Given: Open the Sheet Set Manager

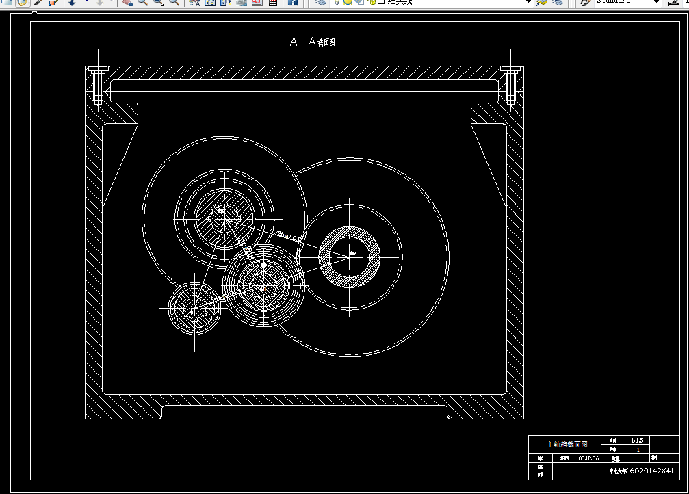Looking at the screenshot, I should 242,2.
